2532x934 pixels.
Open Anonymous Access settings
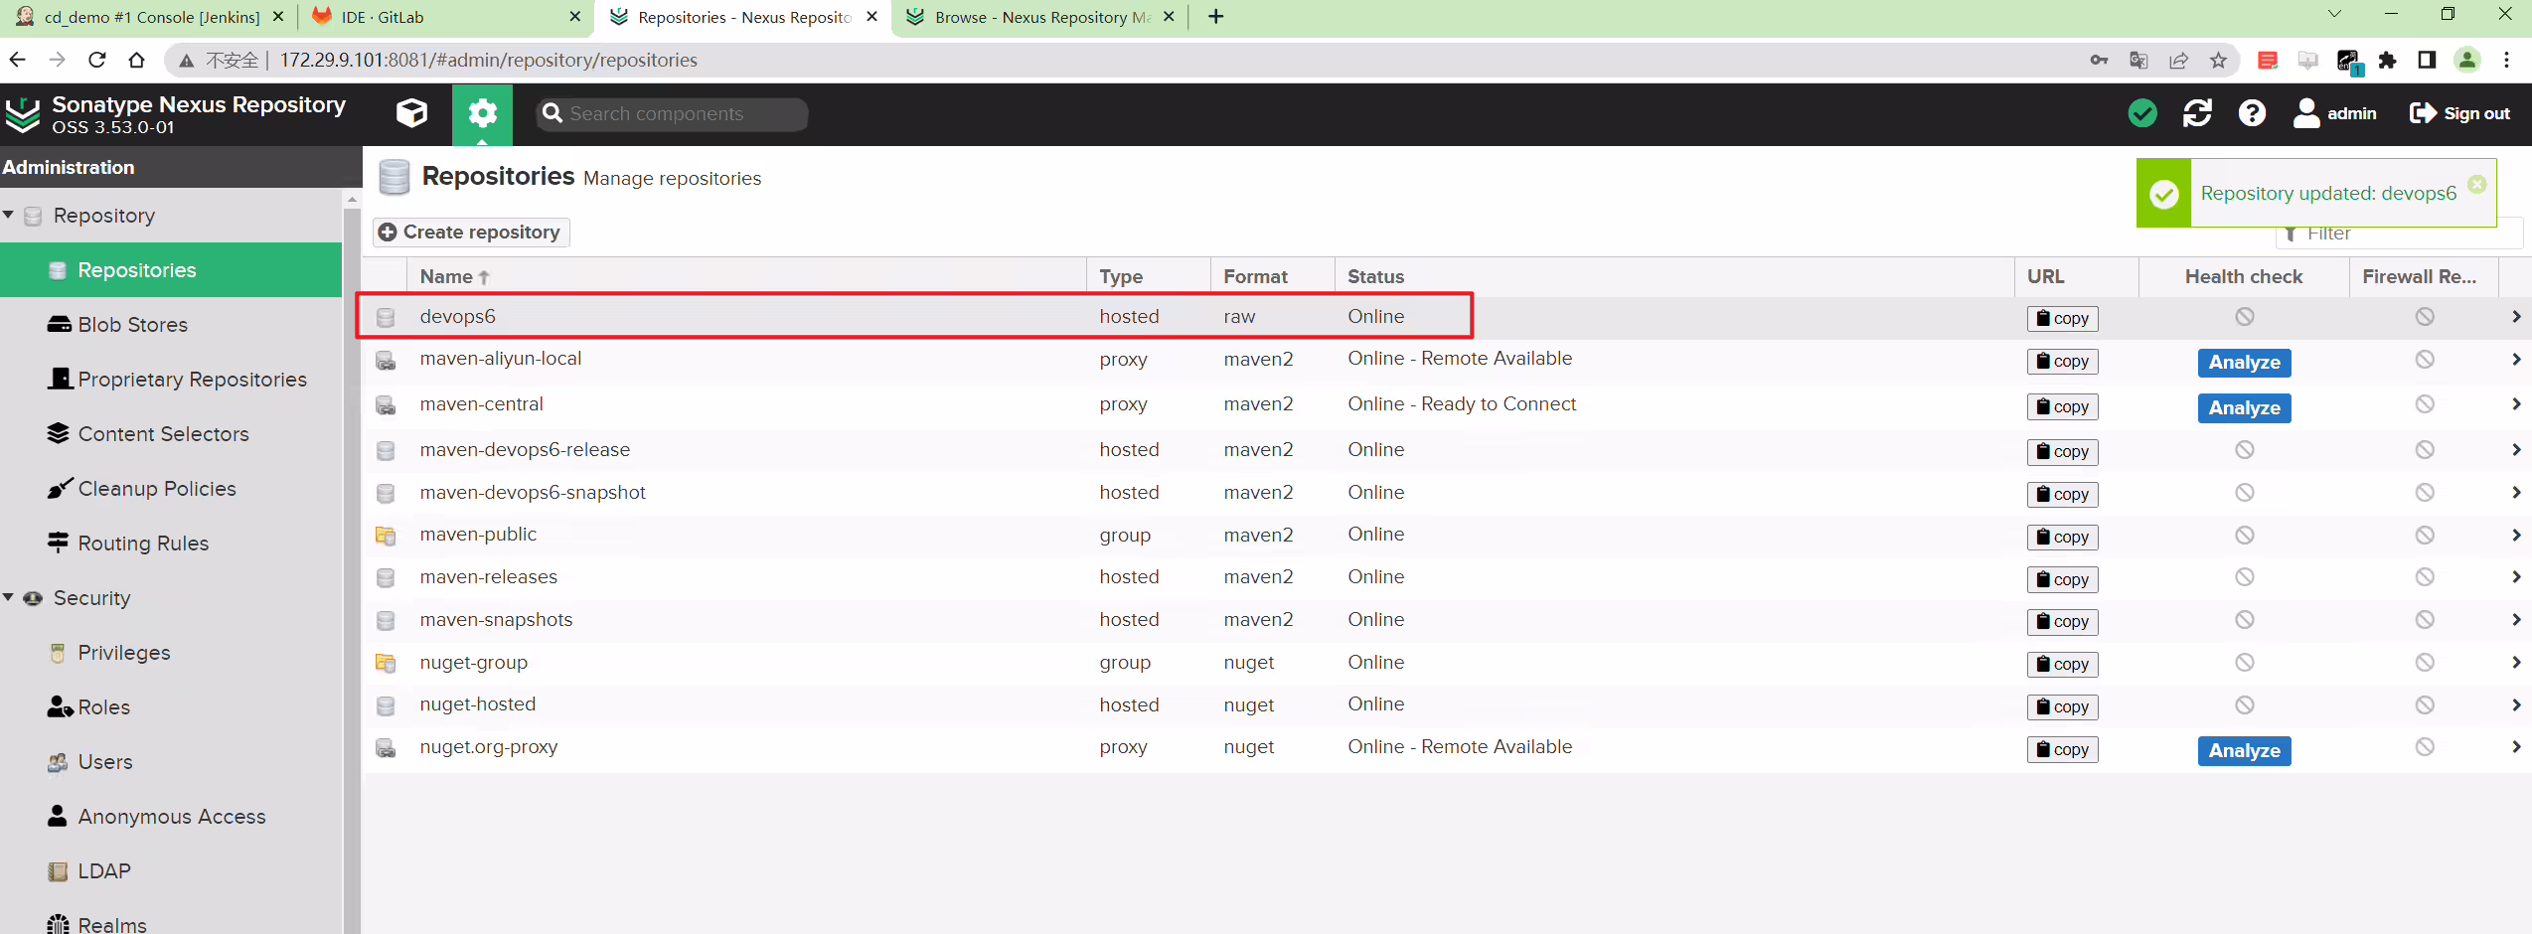point(171,817)
